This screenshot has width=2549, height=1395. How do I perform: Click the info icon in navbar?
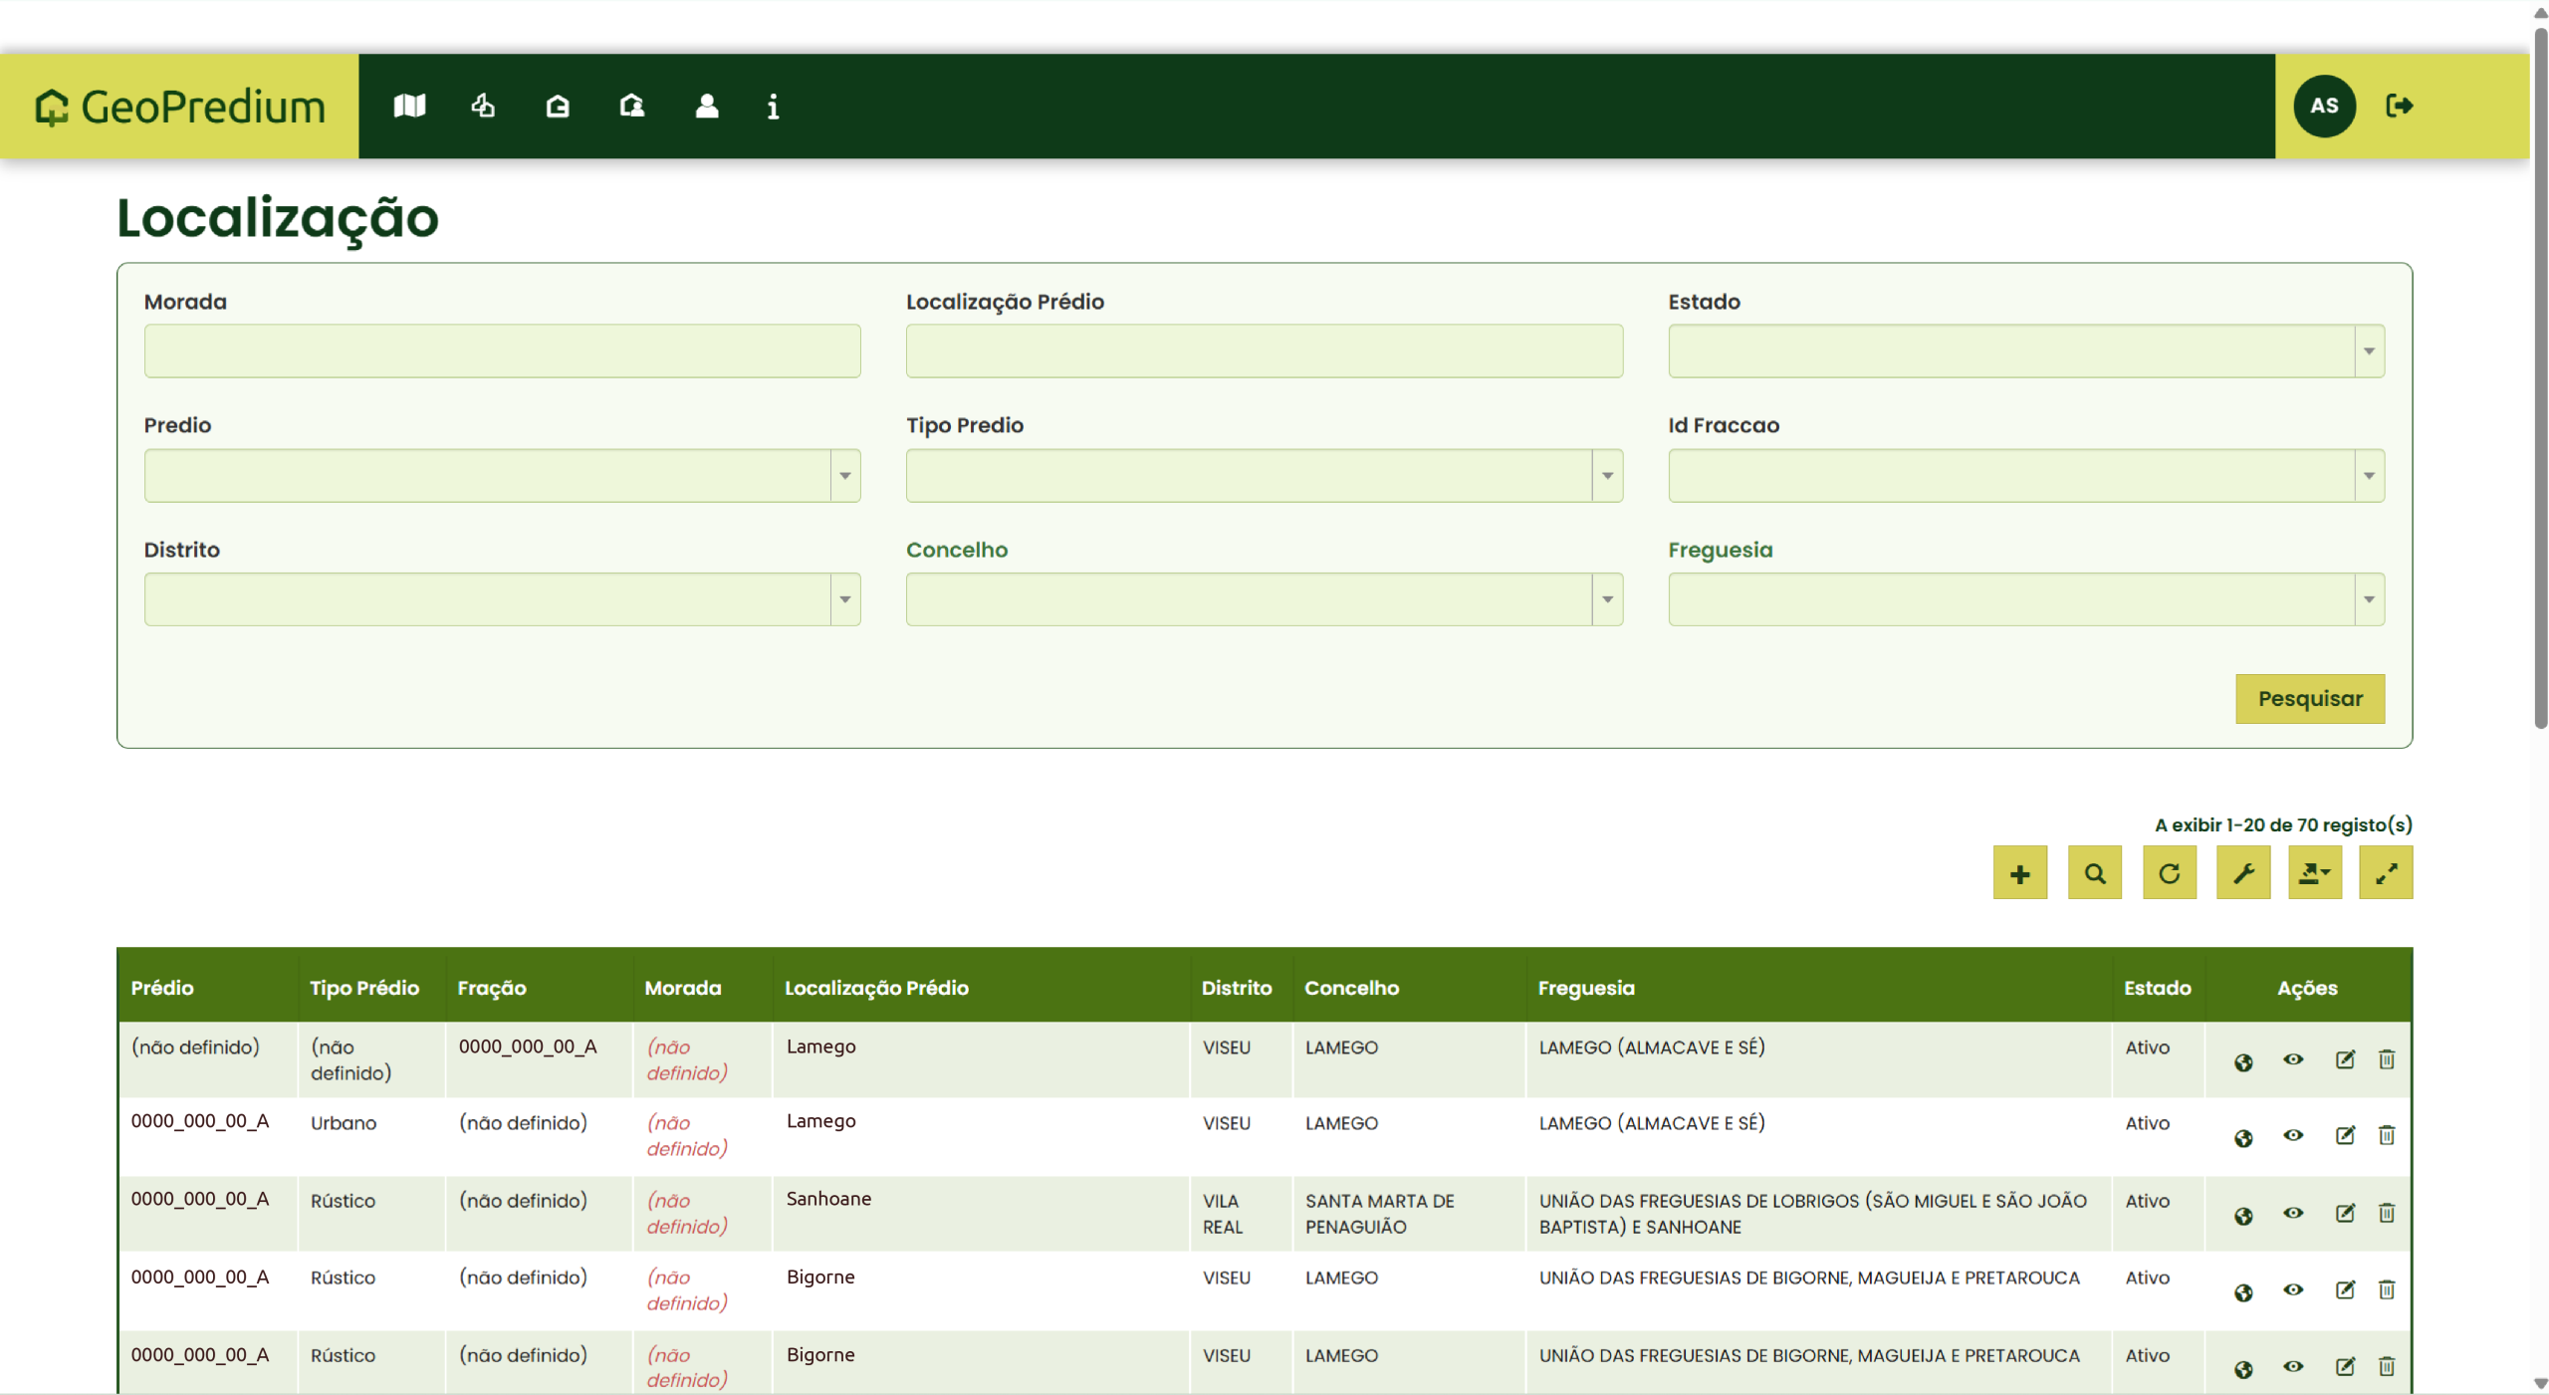click(773, 106)
